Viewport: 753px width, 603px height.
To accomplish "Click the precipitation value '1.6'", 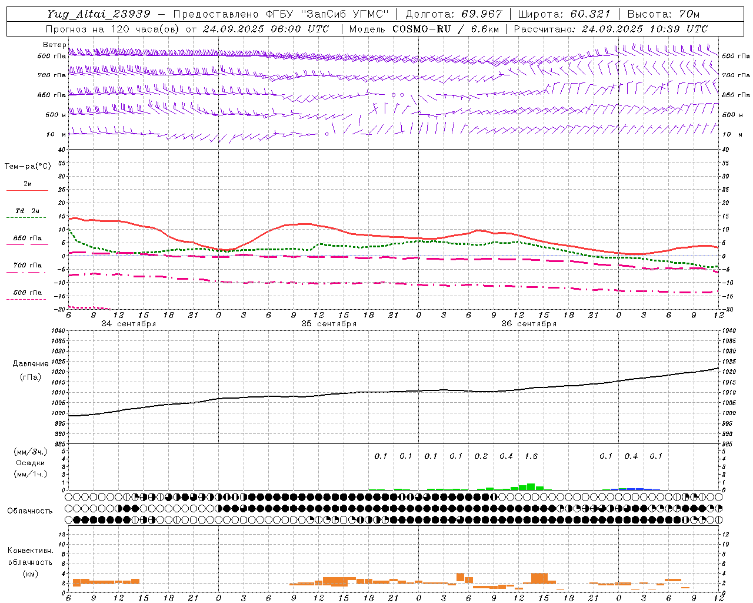I will click(531, 456).
